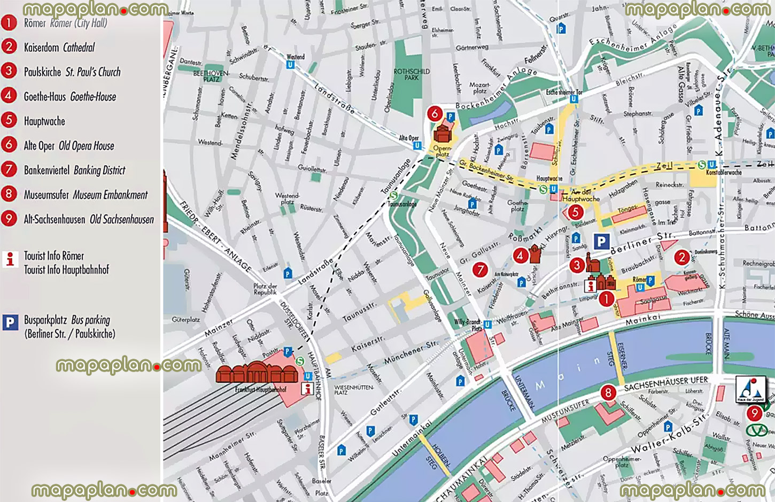Image resolution: width=775 pixels, height=502 pixels.
Task: Select legend entry 'Paulskirche St. Paul's Church'
Action: (x=72, y=72)
